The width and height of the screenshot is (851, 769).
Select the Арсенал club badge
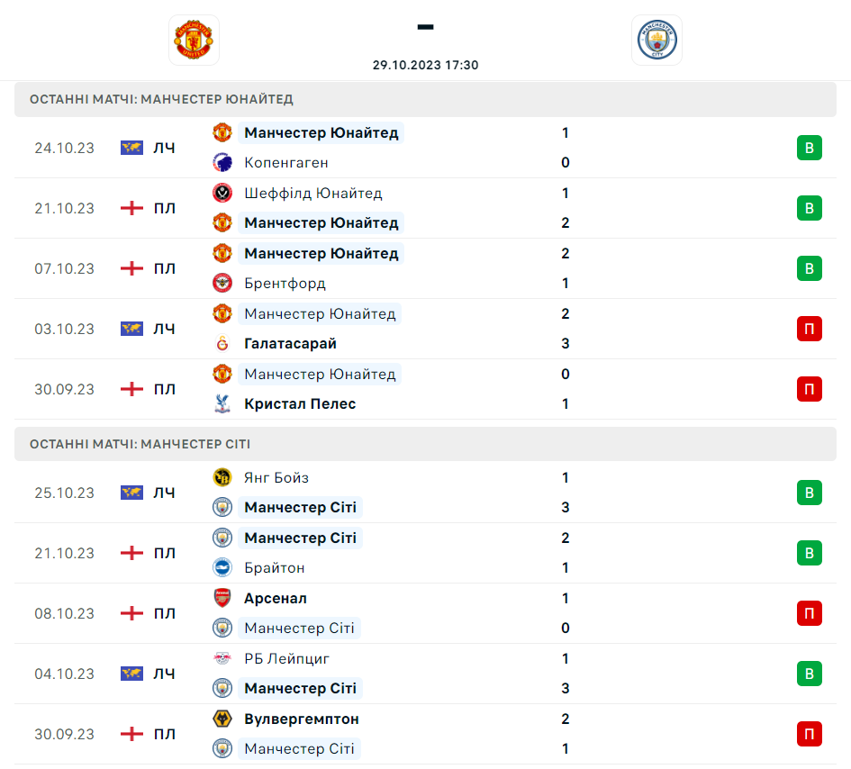tap(222, 598)
